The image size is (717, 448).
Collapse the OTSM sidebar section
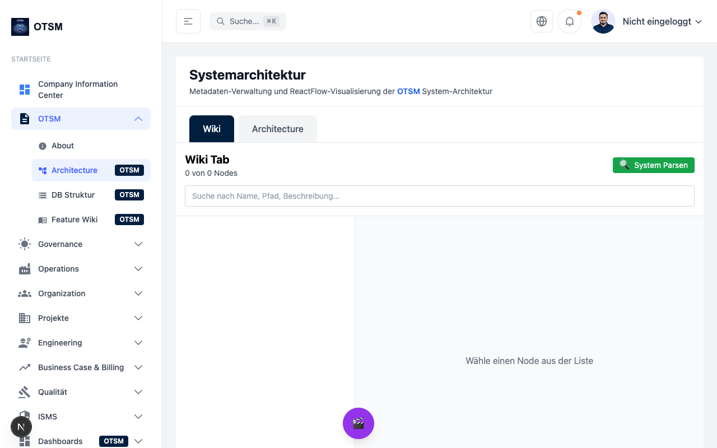[138, 119]
